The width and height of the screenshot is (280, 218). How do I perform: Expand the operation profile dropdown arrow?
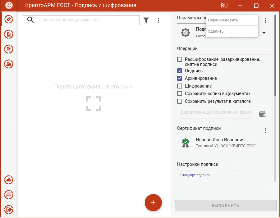click(x=264, y=33)
